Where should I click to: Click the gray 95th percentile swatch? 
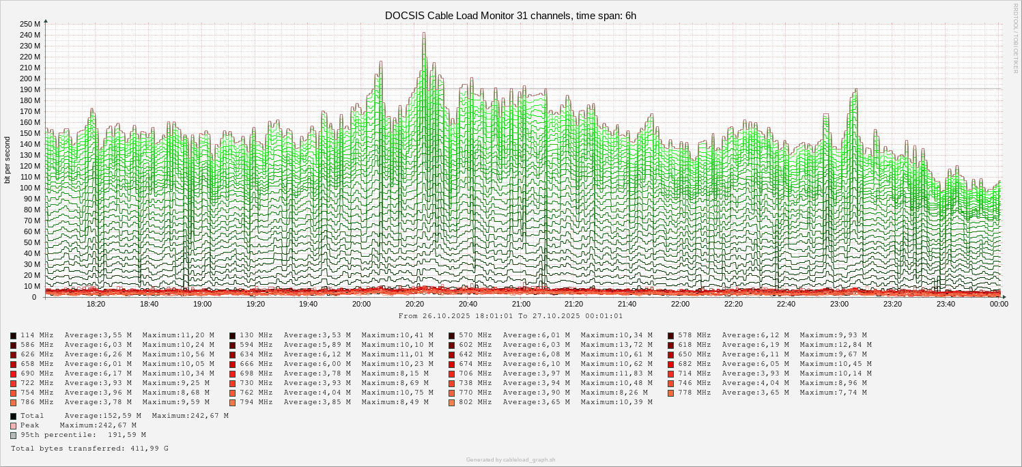(14, 435)
